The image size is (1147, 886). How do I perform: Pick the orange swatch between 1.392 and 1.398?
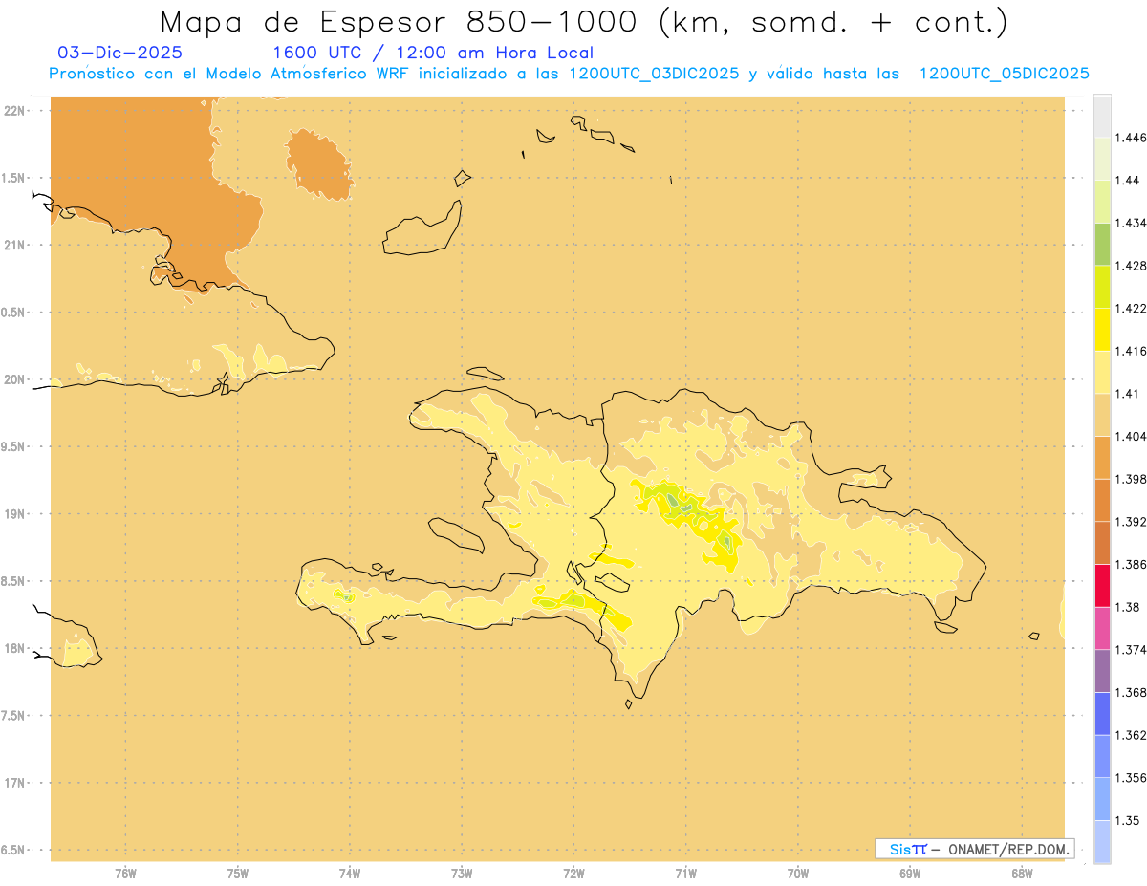tap(1102, 500)
